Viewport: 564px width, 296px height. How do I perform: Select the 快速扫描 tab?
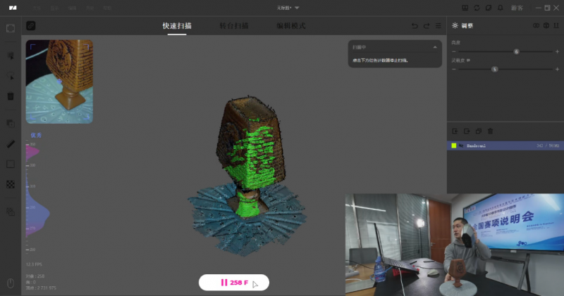coord(177,26)
